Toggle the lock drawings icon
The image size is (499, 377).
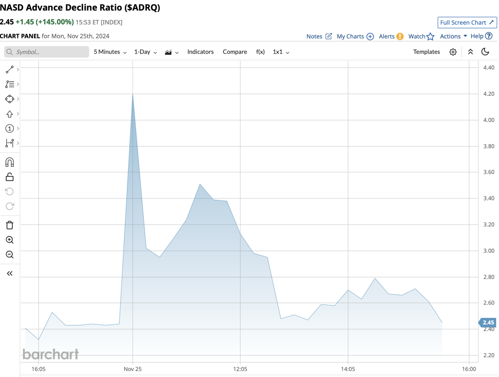[x=10, y=177]
